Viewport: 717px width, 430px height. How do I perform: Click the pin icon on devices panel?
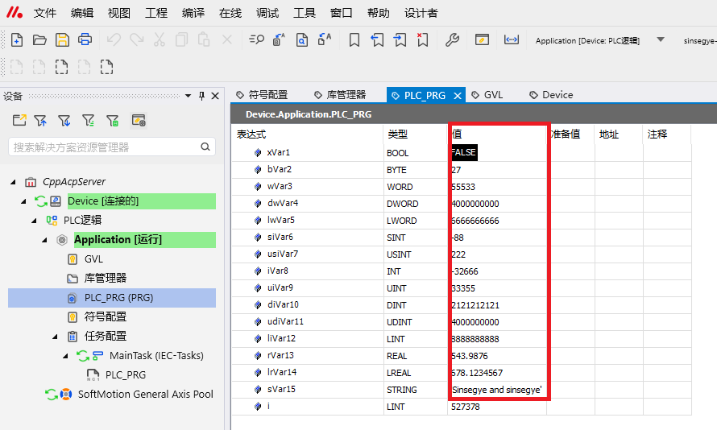point(201,96)
